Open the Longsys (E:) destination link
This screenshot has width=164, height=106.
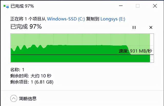pos(113,19)
